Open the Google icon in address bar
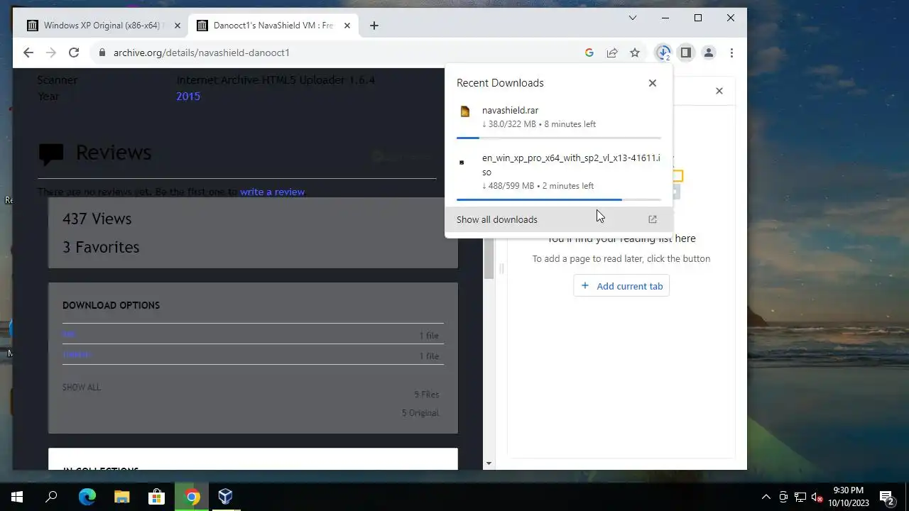This screenshot has height=511, width=909. pos(589,53)
